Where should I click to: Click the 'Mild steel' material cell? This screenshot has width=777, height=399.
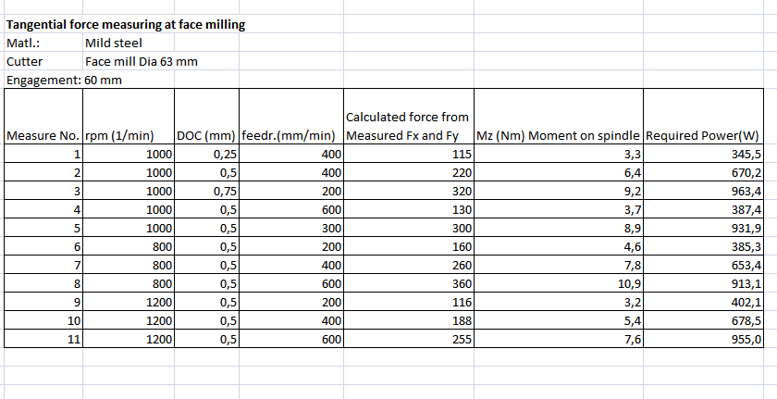click(113, 43)
